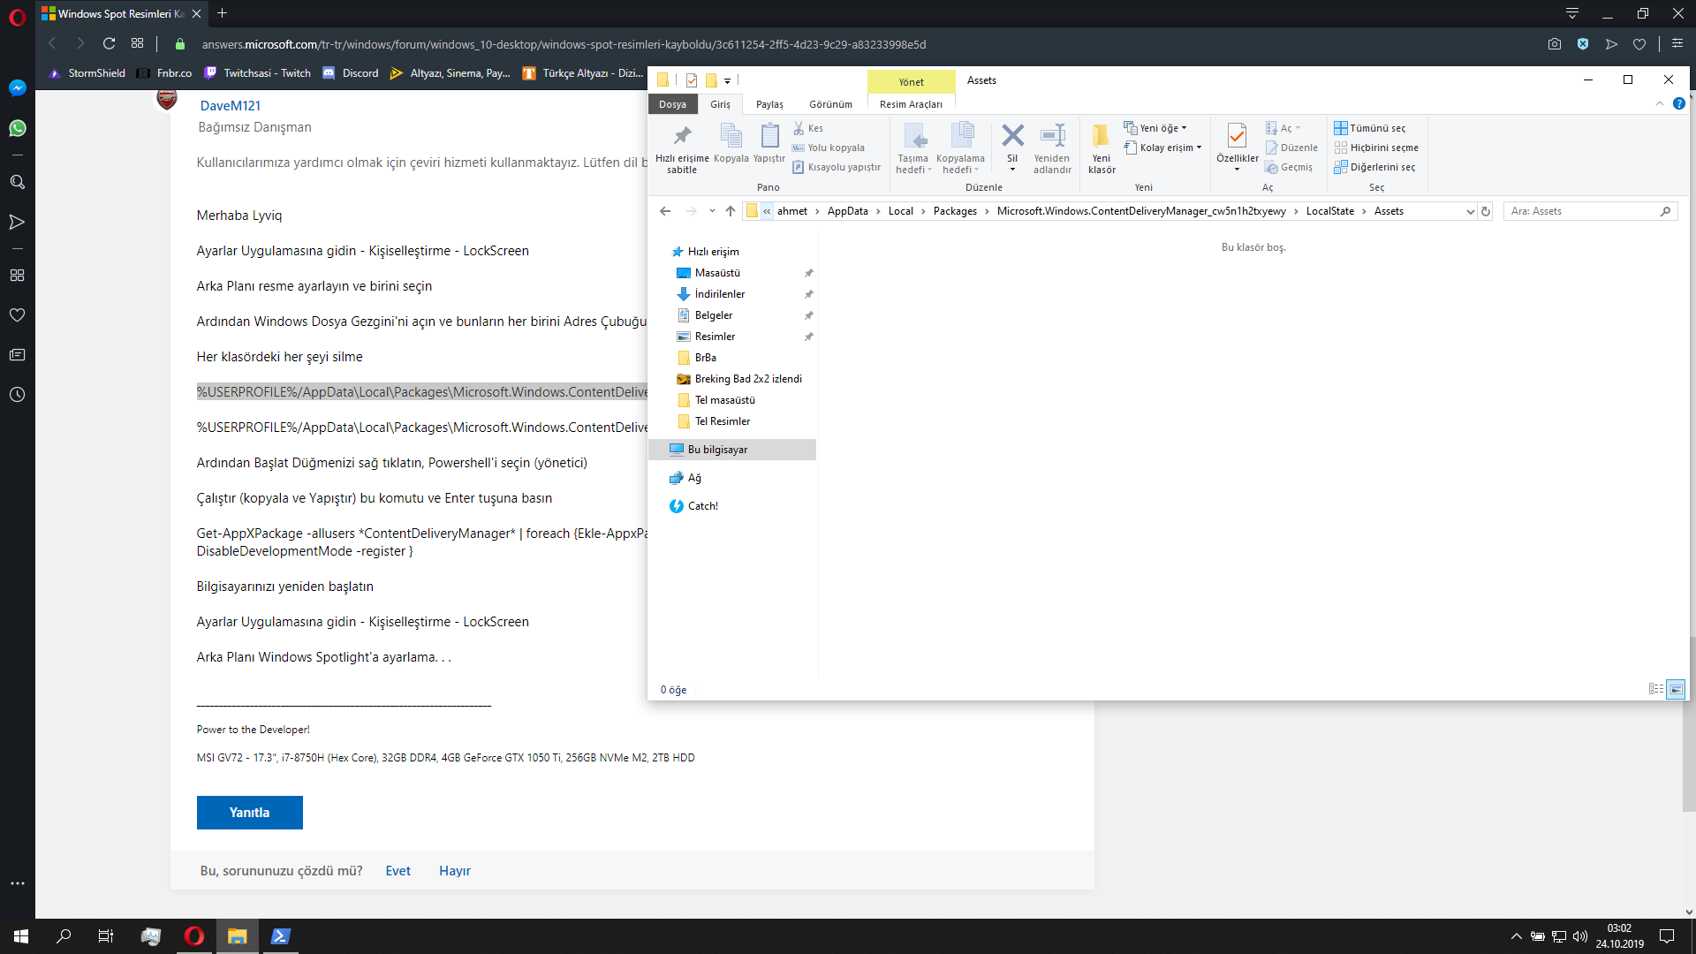Open WhatsApp in Opera sidebar
Image resolution: width=1696 pixels, height=954 pixels.
17,128
